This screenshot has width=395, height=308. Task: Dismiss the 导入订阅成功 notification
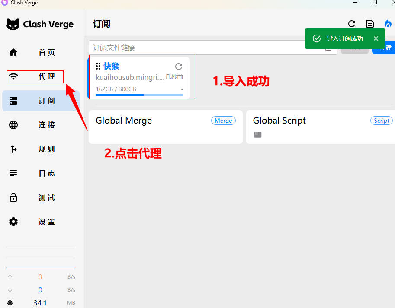point(376,38)
